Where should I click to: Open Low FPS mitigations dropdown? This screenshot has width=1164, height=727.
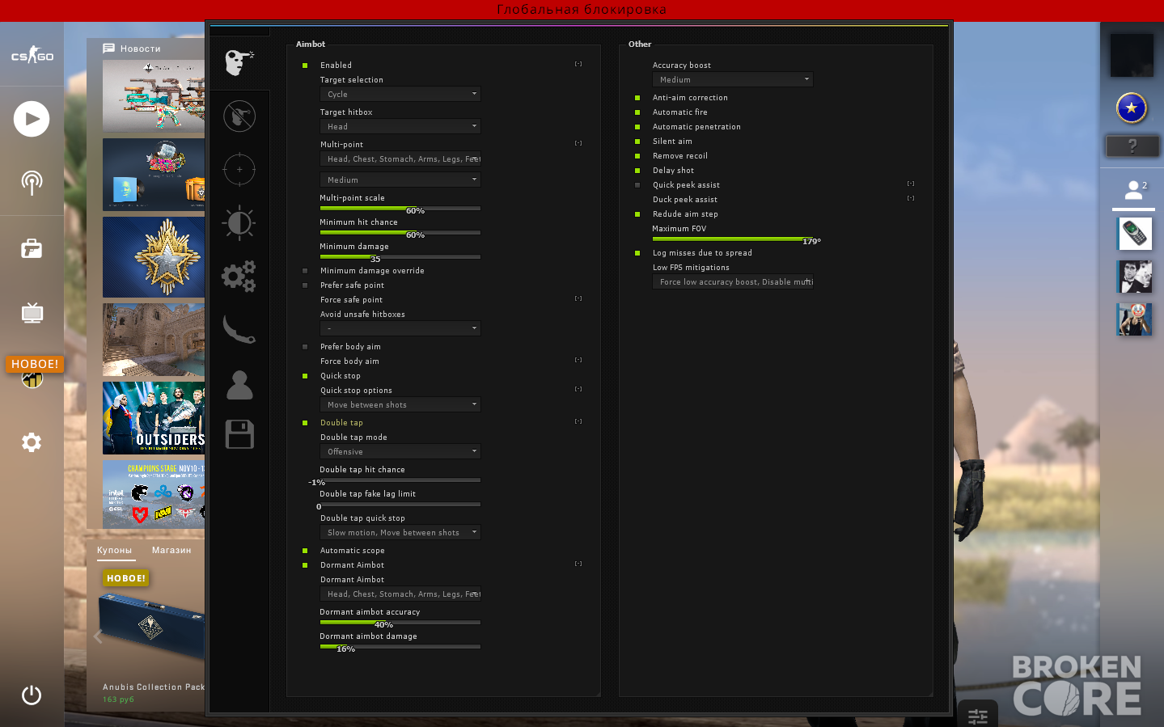click(x=733, y=282)
